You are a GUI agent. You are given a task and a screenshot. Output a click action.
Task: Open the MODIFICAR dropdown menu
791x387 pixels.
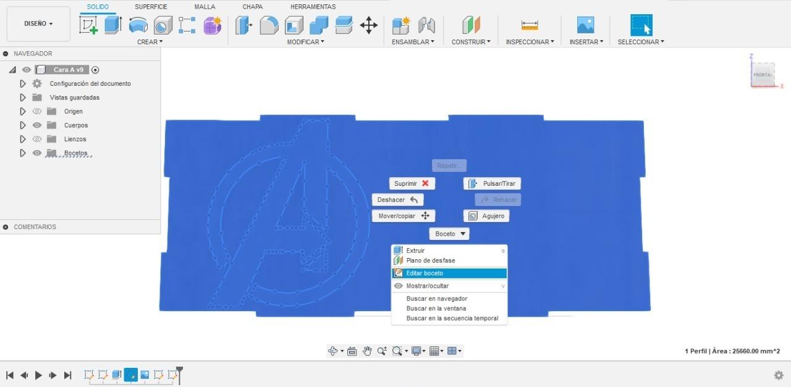tap(305, 42)
